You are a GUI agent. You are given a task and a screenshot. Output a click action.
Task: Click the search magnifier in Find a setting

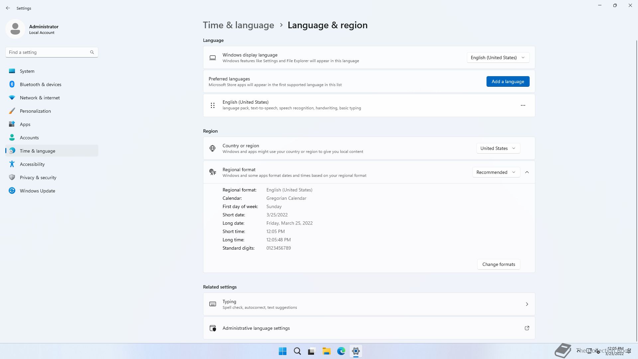92,52
